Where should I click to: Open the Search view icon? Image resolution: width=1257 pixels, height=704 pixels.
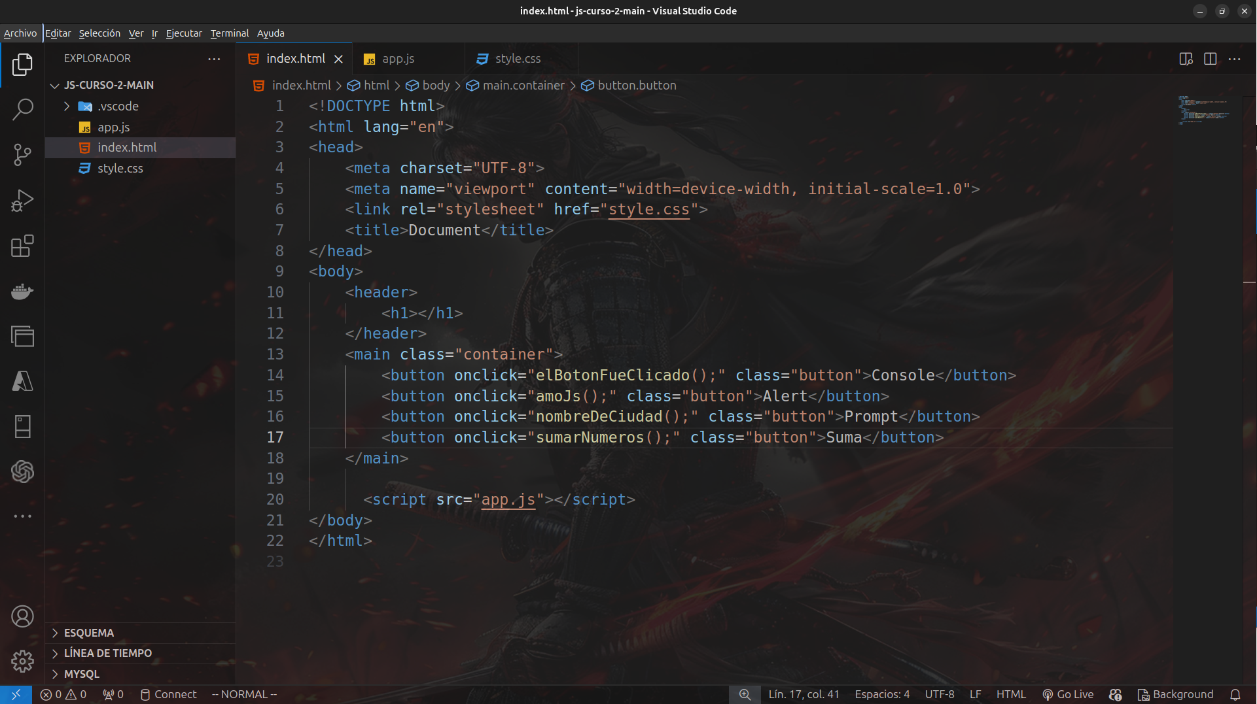[22, 109]
